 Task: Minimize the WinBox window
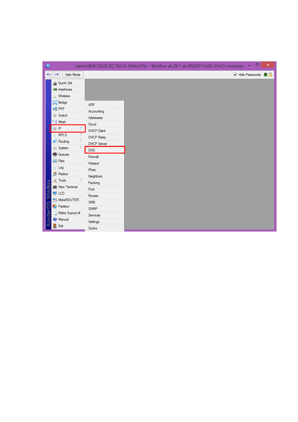pyautogui.click(x=249, y=65)
